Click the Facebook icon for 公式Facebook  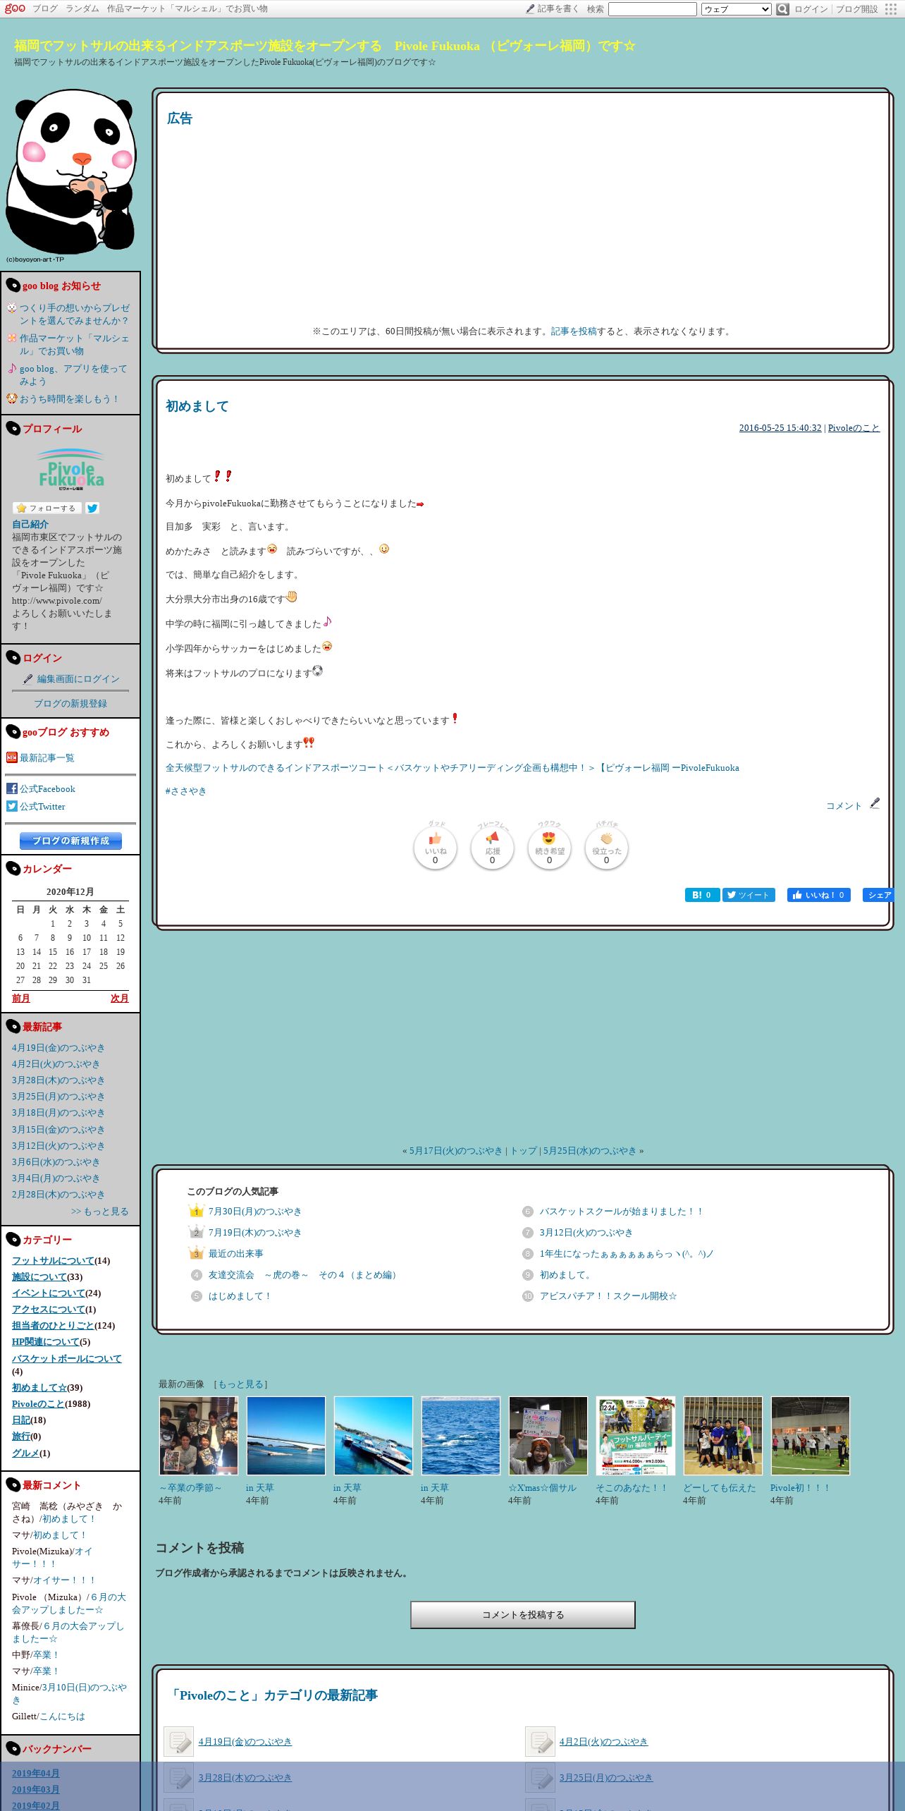(x=11, y=788)
